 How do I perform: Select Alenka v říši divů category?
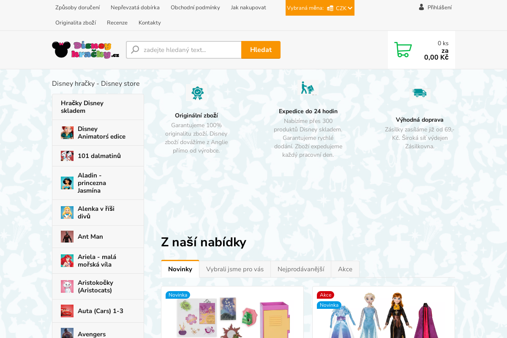pyautogui.click(x=98, y=213)
